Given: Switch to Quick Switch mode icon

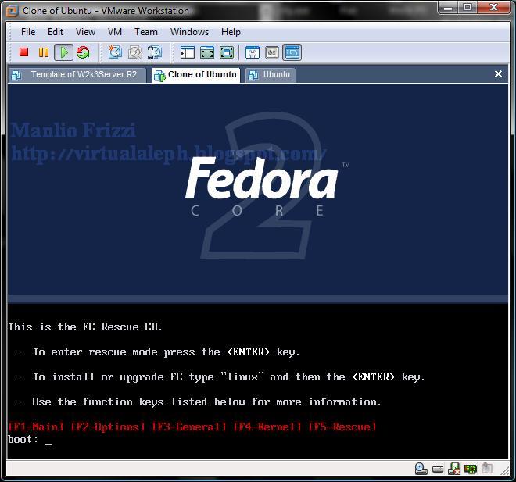Looking at the screenshot, I should (207, 52).
